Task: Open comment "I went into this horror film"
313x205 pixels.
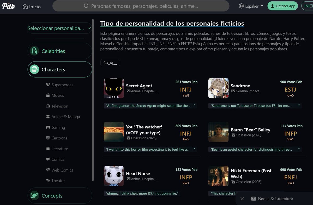Action: [x=150, y=150]
